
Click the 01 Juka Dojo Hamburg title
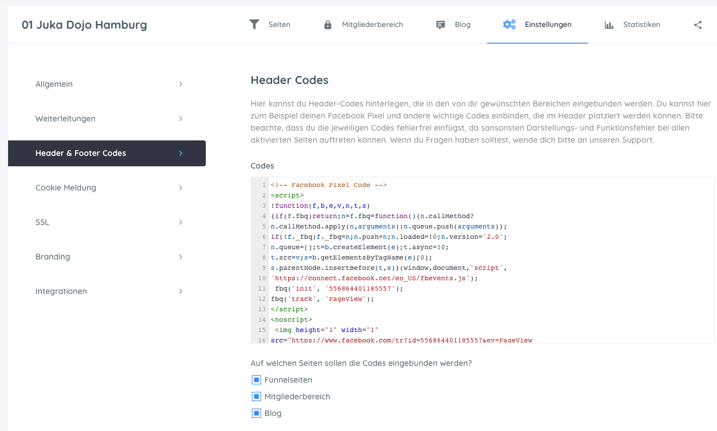[84, 25]
